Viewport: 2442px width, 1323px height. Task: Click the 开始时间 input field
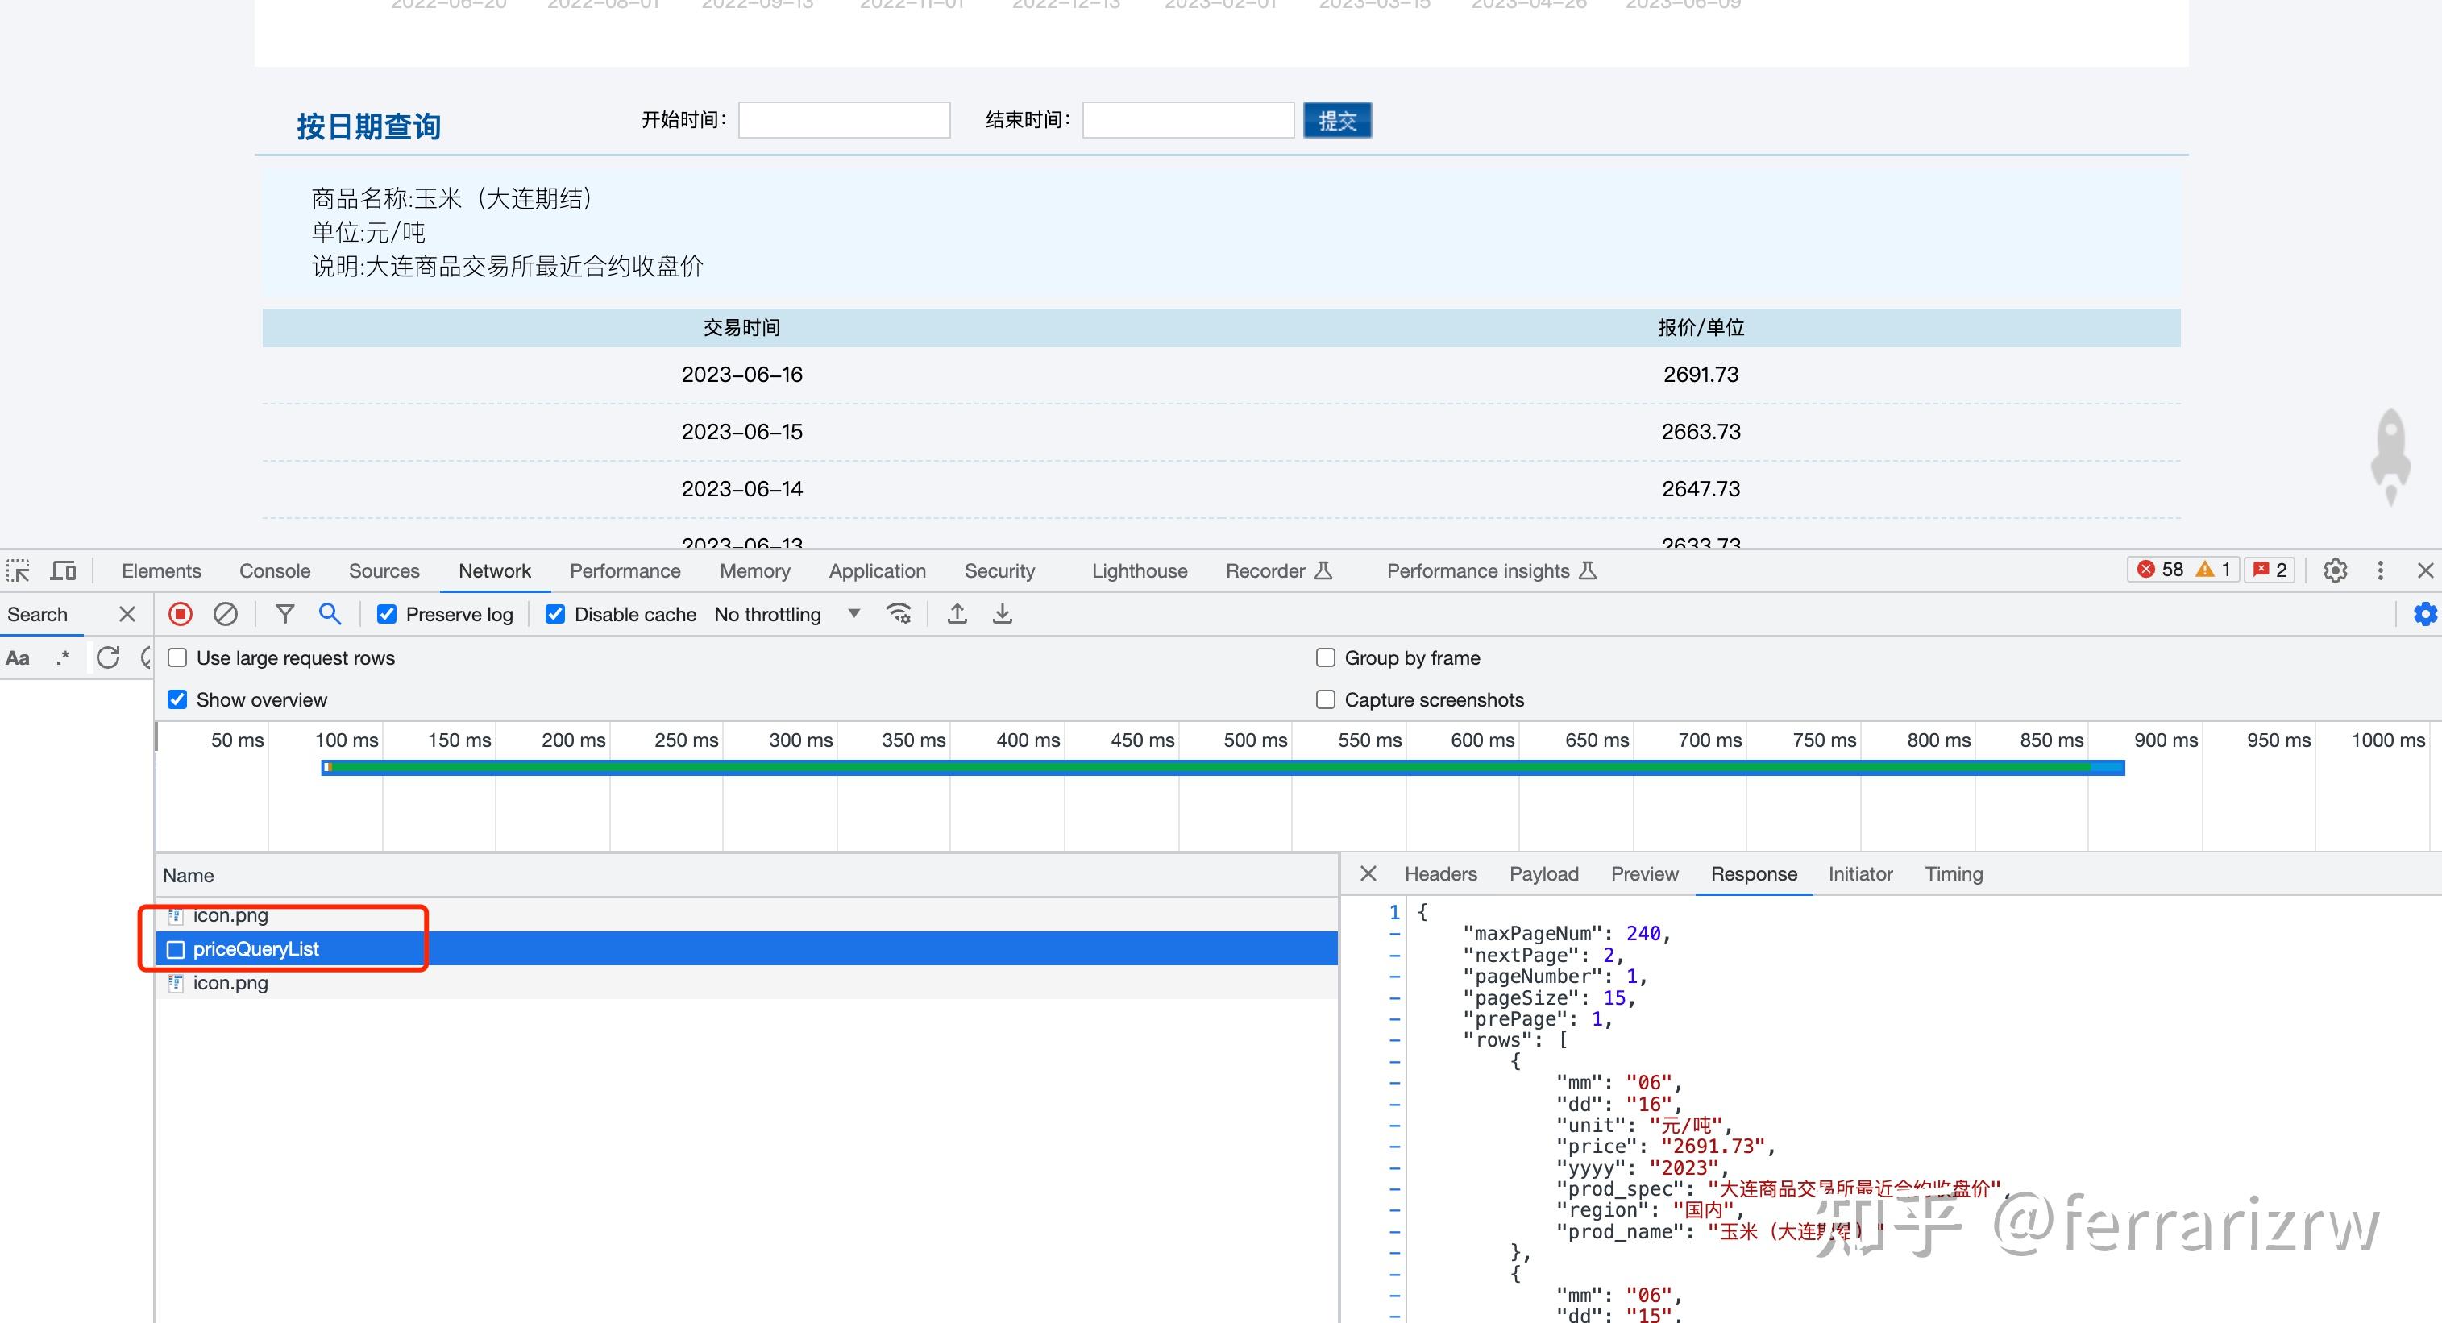coord(843,119)
